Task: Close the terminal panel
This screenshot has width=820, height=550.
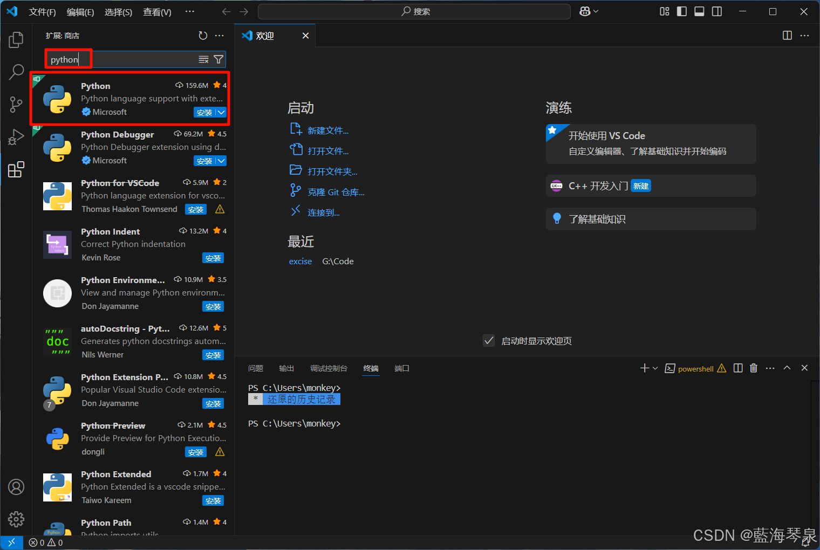Action: click(x=804, y=368)
